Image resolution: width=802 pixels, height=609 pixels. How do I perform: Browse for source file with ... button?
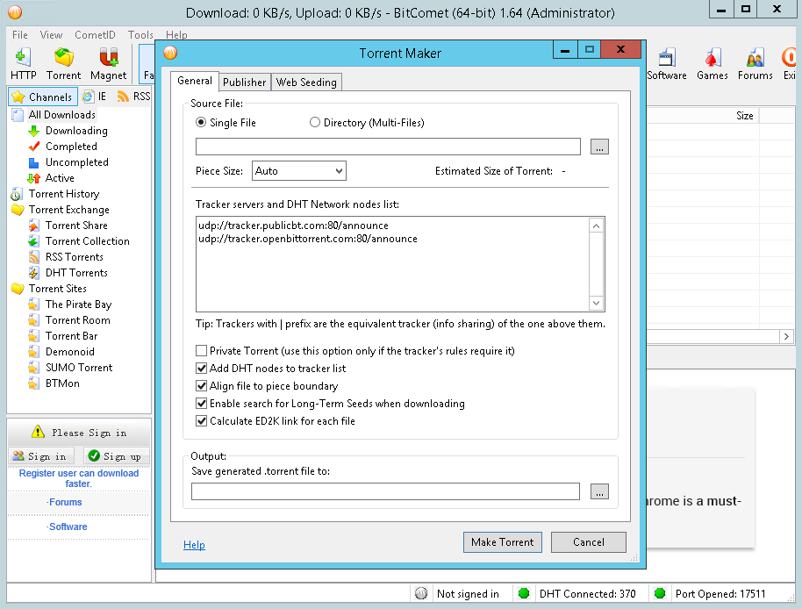click(x=599, y=147)
